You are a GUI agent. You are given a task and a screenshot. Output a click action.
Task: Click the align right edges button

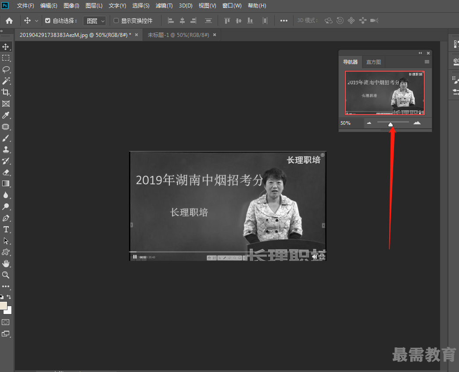point(193,21)
